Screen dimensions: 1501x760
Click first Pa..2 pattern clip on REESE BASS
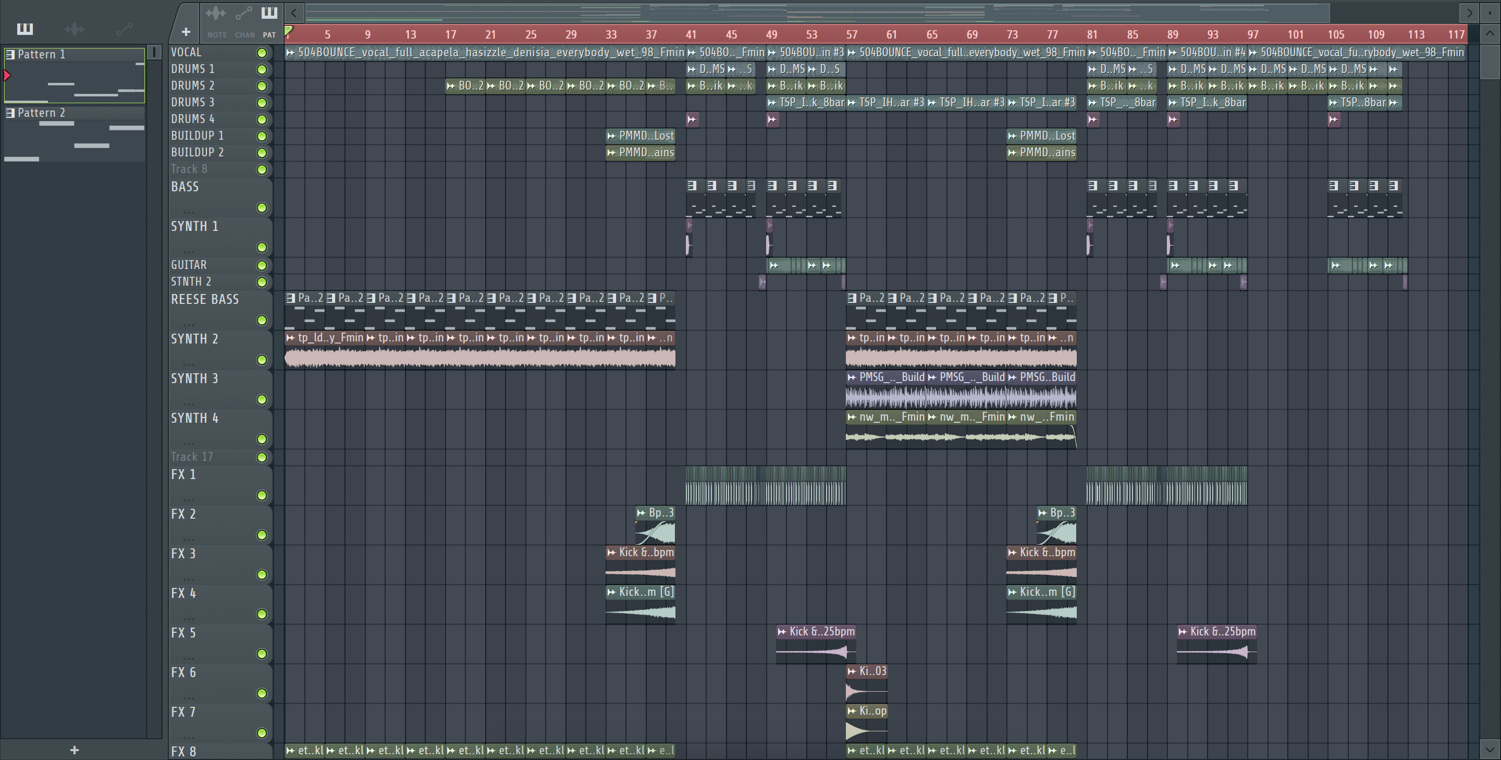(x=305, y=311)
